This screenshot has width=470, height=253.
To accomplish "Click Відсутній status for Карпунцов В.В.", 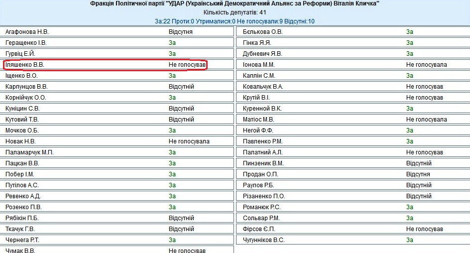I will [181, 87].
